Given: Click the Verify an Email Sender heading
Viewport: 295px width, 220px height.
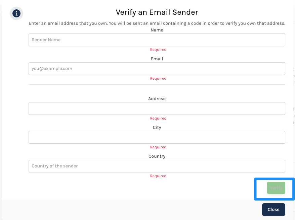Looking at the screenshot, I should 157,12.
